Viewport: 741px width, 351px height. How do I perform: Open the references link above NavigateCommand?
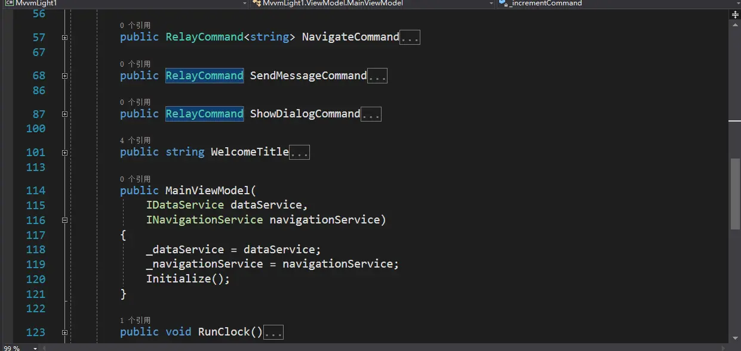pos(135,25)
